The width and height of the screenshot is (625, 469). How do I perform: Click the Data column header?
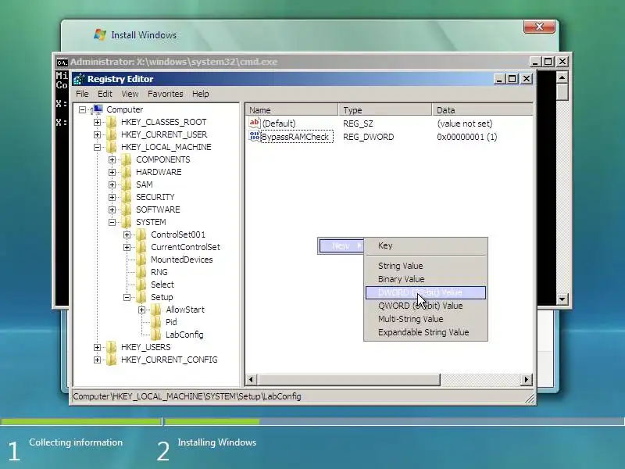pyautogui.click(x=482, y=110)
